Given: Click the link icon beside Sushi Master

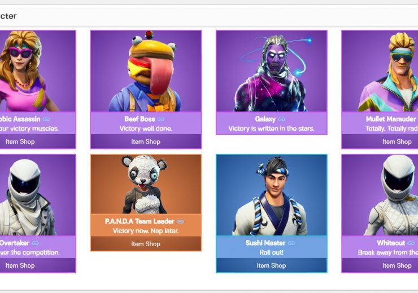Looking at the screenshot, I should click(x=291, y=243).
